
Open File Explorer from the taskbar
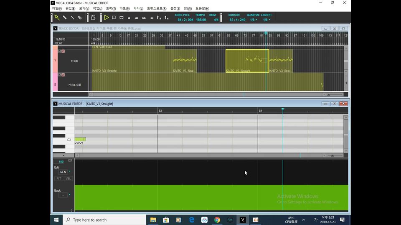153,220
